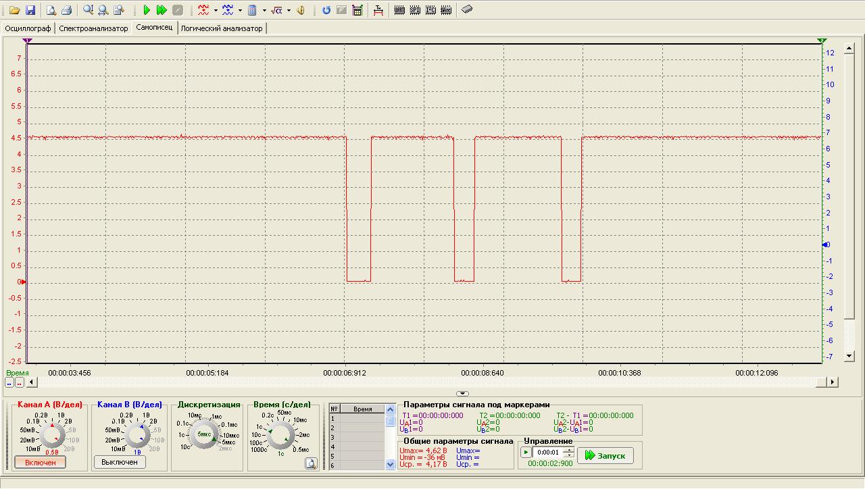Viewport: 865px width, 489px height.
Task: Click the calculator icon in the toolbar
Action: pyautogui.click(x=252, y=10)
